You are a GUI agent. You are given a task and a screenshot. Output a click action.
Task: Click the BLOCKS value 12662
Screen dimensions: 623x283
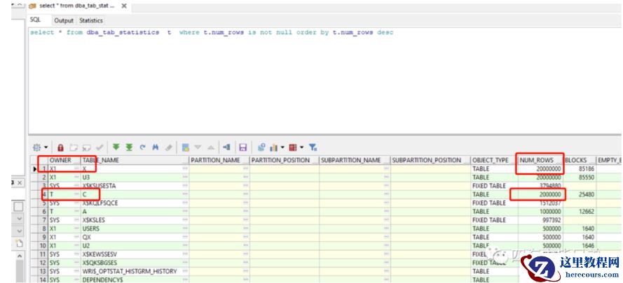click(586, 212)
